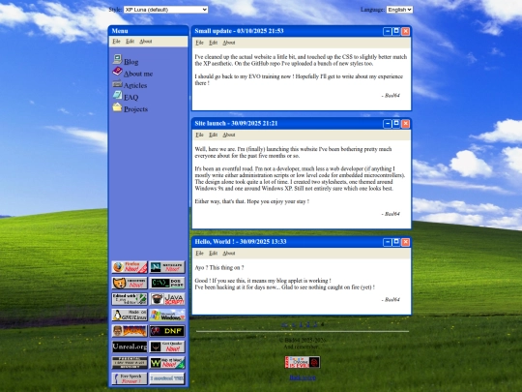This screenshot has height=392, width=522.
Task: Maximize the Site launch post window
Action: (396, 124)
